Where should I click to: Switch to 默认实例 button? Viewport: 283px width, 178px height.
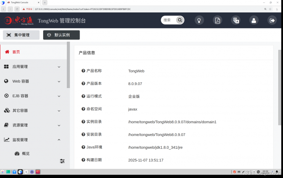(61, 35)
